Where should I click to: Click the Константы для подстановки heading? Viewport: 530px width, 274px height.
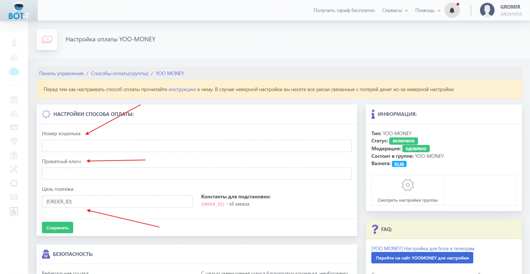coord(236,196)
